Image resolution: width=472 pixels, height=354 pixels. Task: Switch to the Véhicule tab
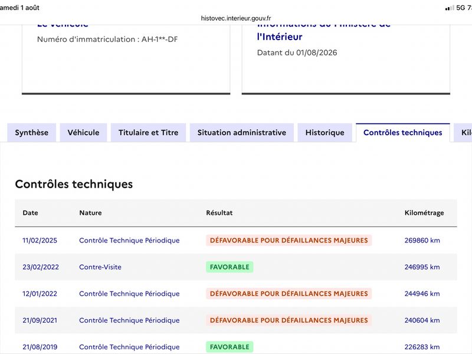83,133
